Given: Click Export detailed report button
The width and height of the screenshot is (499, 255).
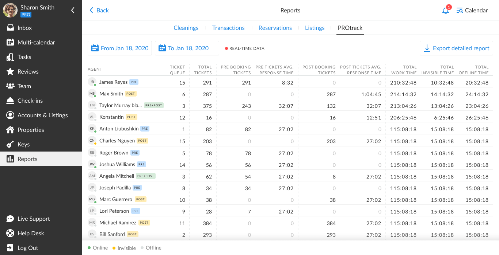Looking at the screenshot, I should point(456,48).
